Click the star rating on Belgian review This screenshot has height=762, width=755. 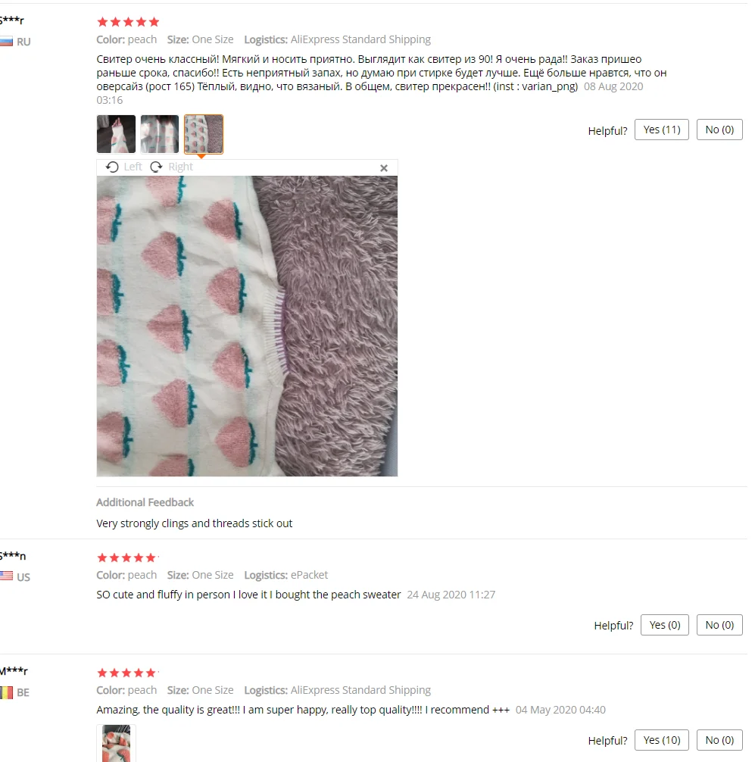126,673
